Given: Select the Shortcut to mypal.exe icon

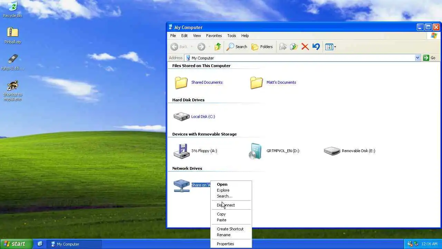Looking at the screenshot, I should coord(12,91).
